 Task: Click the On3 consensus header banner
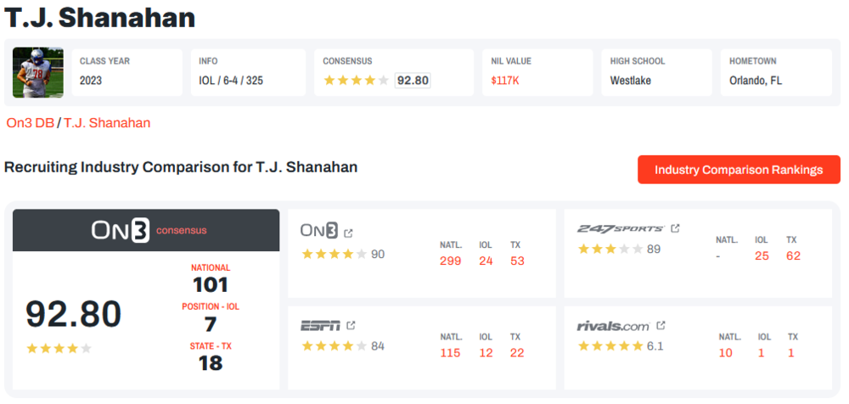pyautogui.click(x=146, y=230)
